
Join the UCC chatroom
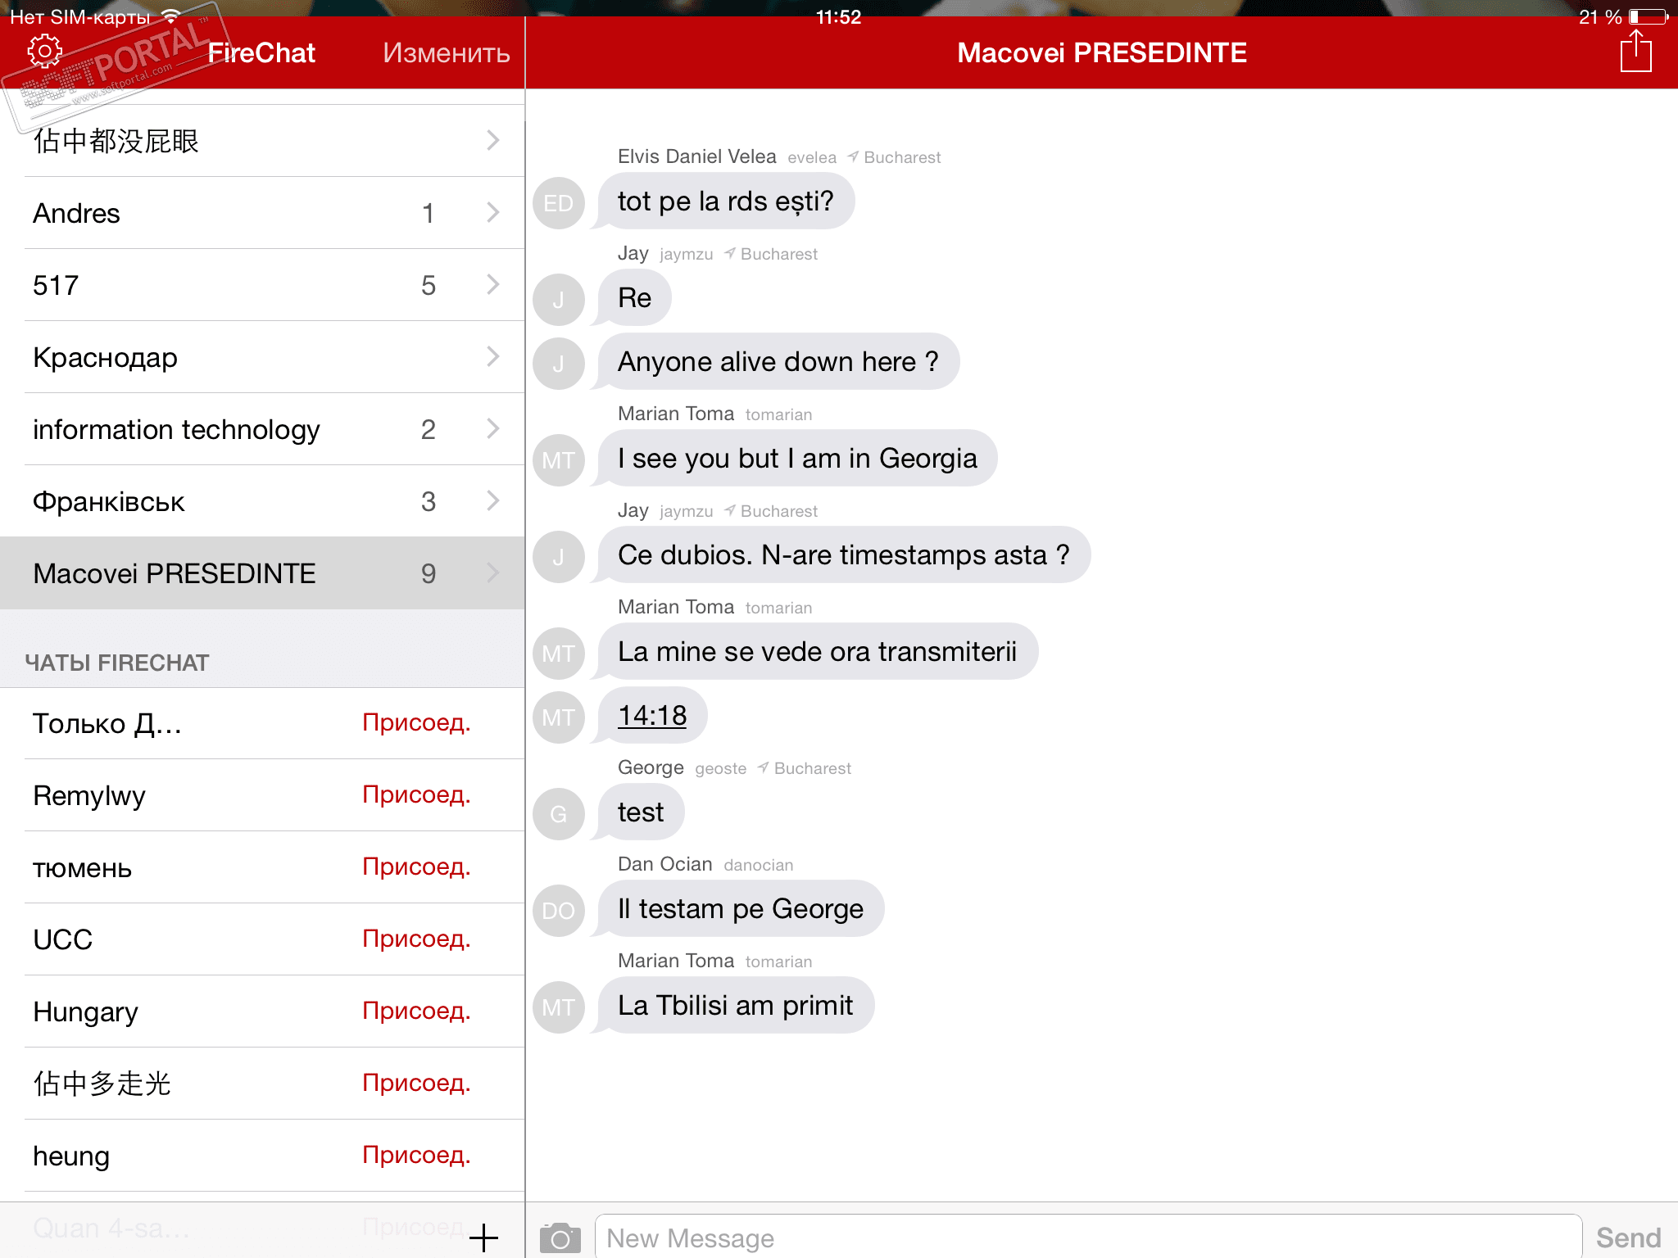point(416,939)
